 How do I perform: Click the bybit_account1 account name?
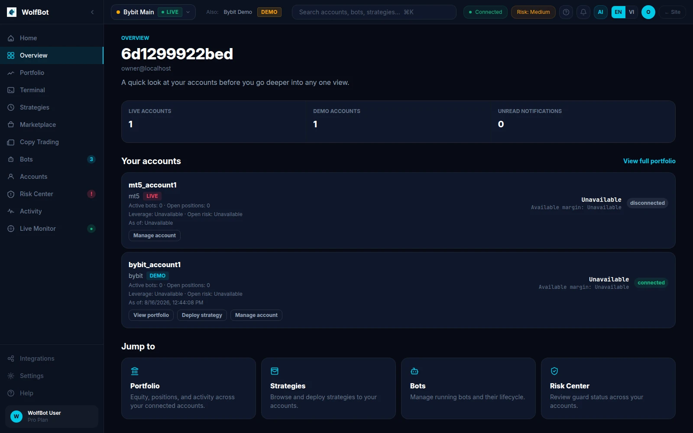(x=155, y=265)
